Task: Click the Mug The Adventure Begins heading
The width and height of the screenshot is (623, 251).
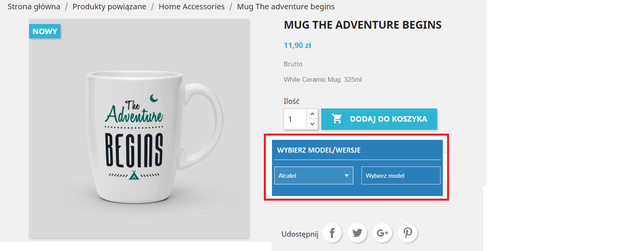Action: [x=362, y=25]
